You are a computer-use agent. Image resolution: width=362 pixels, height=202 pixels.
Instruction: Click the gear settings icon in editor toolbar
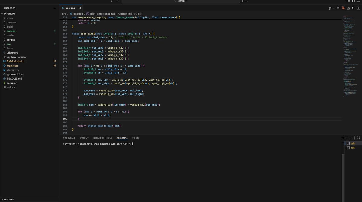coord(338,8)
